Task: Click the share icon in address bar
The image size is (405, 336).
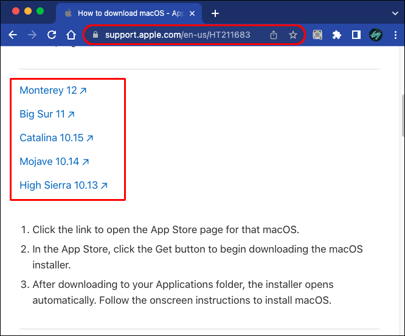Action: pos(274,35)
